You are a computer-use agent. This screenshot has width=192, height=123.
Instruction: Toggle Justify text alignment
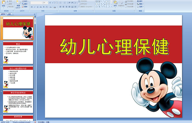click(69, 7)
